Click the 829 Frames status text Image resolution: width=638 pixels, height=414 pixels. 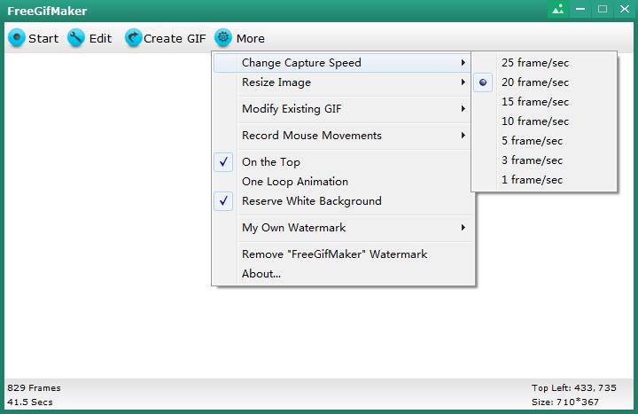pos(34,388)
